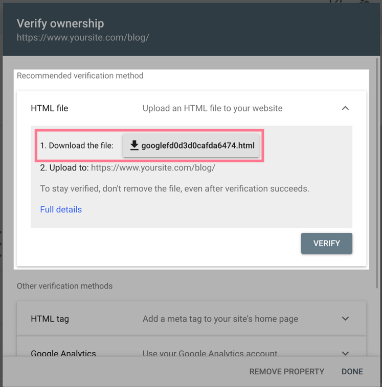Click the download arrow icon

point(134,146)
